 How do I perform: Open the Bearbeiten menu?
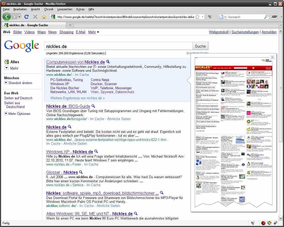(x=20, y=9)
